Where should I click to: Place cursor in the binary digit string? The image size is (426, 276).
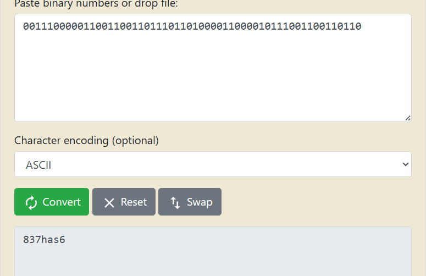tap(192, 26)
